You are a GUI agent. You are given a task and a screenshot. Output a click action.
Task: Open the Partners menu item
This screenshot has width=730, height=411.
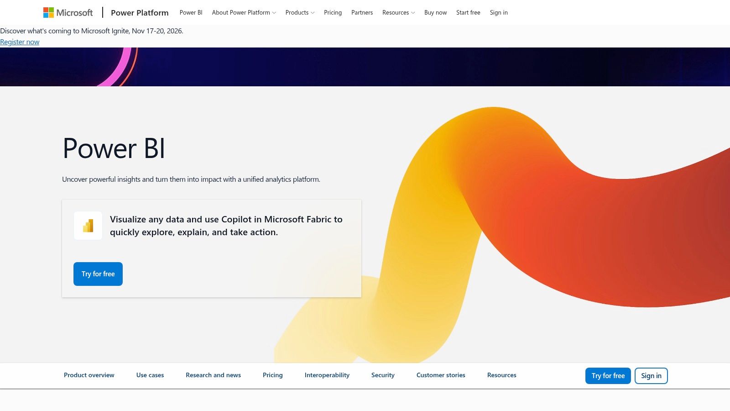click(362, 13)
